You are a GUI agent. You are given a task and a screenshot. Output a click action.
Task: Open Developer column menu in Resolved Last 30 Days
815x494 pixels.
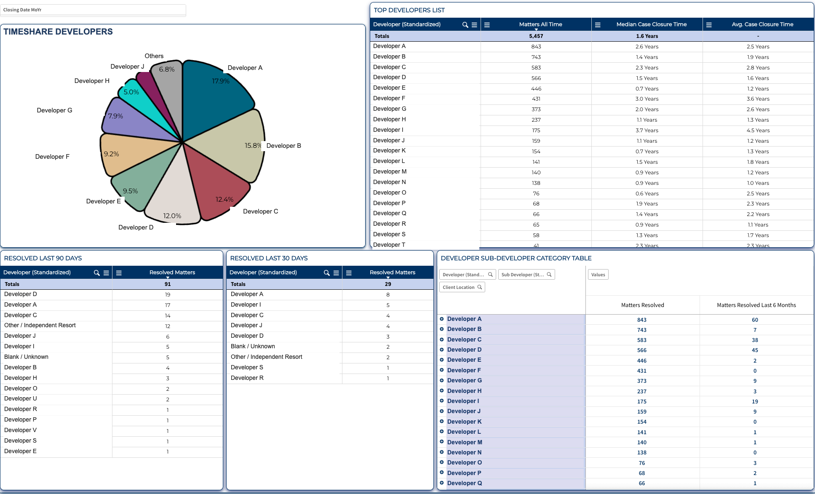(x=336, y=273)
